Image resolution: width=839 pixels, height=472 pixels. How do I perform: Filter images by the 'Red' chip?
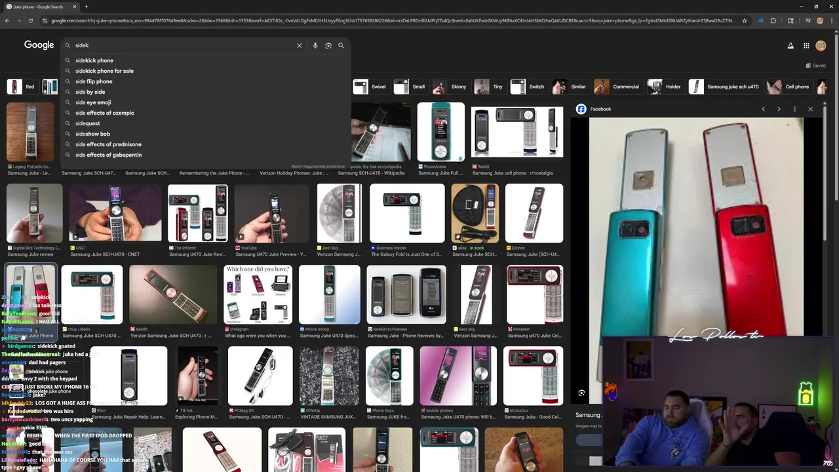pyautogui.click(x=22, y=87)
